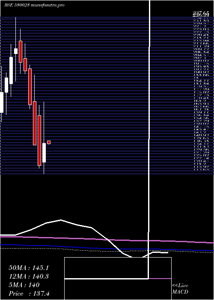Click the 237.65 top price label
This screenshot has width=214, height=300.
click(201, 13)
